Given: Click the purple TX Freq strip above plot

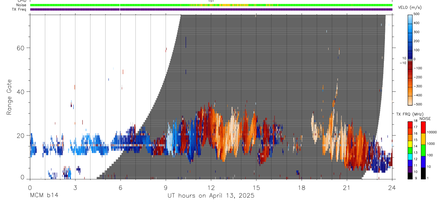Looking at the screenshot, I should point(211,9).
